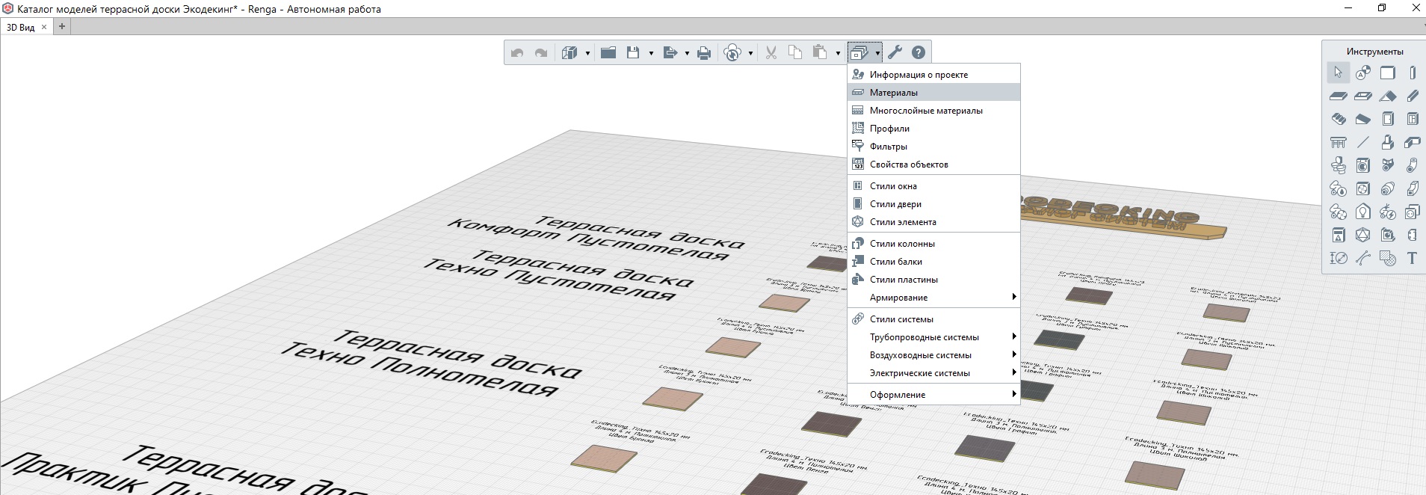Select the Column tool
Screen dimensions: 1426x495
tap(1412, 73)
